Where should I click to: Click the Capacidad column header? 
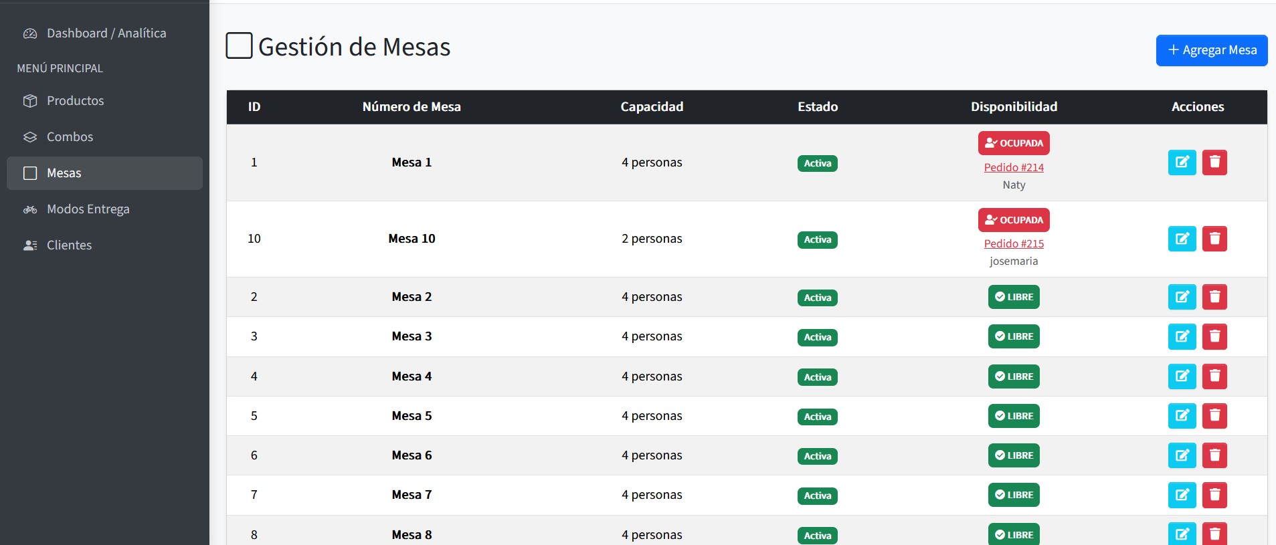coord(652,107)
